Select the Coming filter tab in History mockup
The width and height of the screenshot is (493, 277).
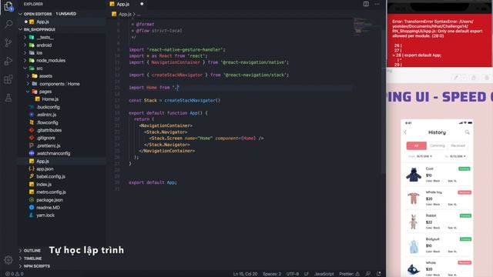438,145
